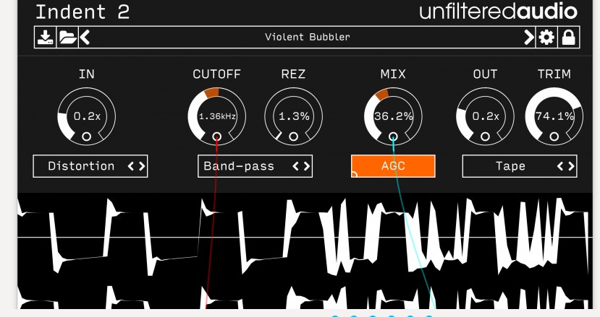Click the TRIM knob

coord(554,116)
